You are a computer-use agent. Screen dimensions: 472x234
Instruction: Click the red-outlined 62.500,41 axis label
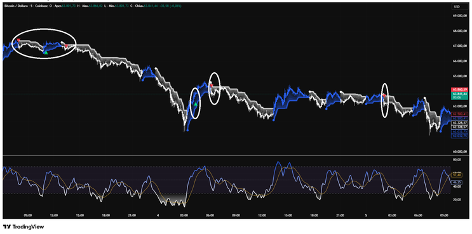click(459, 114)
